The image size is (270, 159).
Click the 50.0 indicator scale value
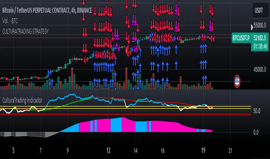click(257, 111)
